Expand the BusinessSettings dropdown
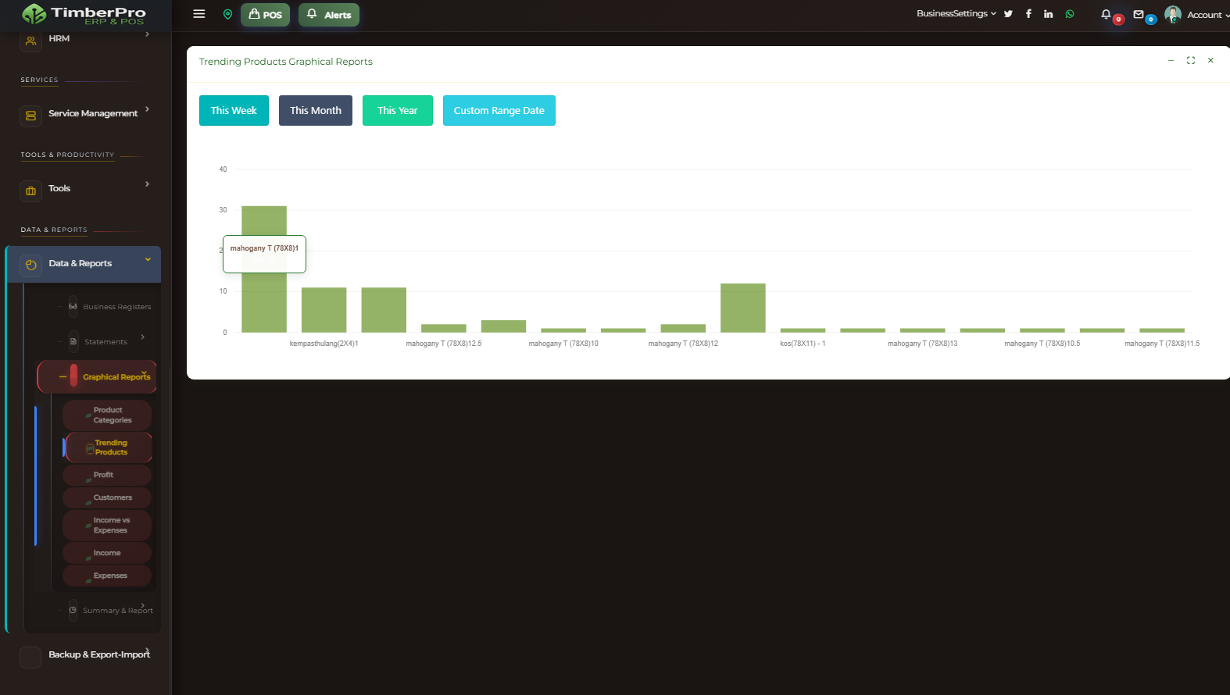This screenshot has width=1230, height=695. coord(956,13)
